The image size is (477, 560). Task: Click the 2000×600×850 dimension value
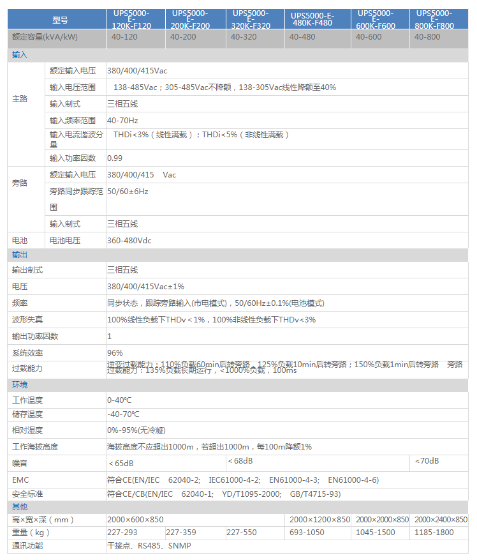(x=135, y=520)
